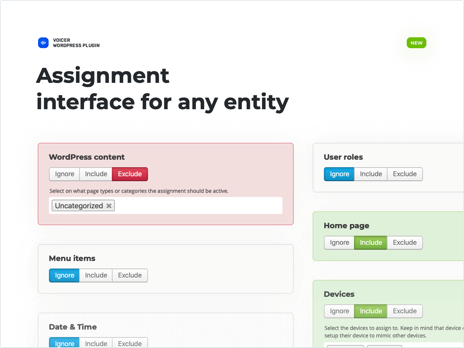This screenshot has width=464, height=348.
Task: Click the Uncategorized tag label
Action: pyautogui.click(x=79, y=206)
